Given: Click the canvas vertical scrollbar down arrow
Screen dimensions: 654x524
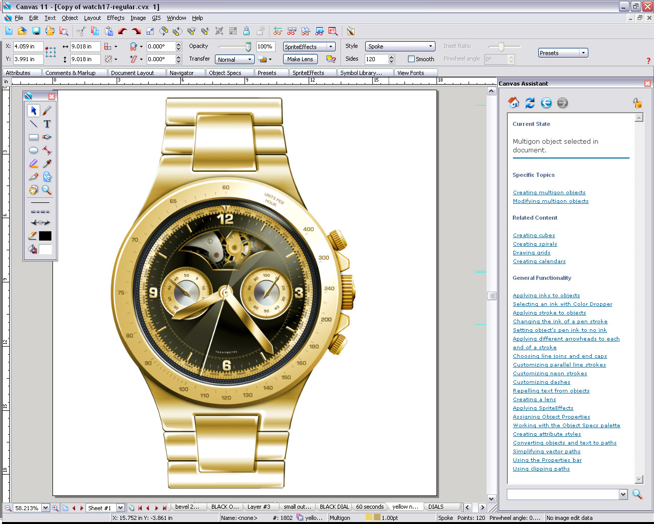Looking at the screenshot, I should [x=492, y=499].
